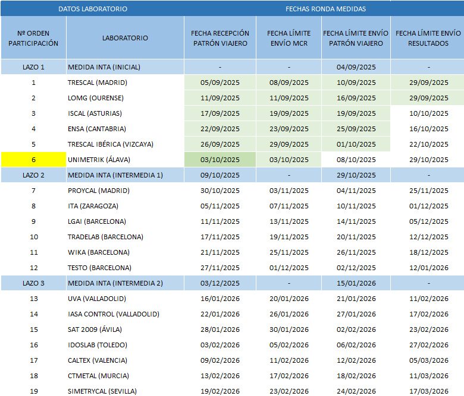Click the 04/09/2025 date in MEDIDA INTA (INICIAL) row

356,67
